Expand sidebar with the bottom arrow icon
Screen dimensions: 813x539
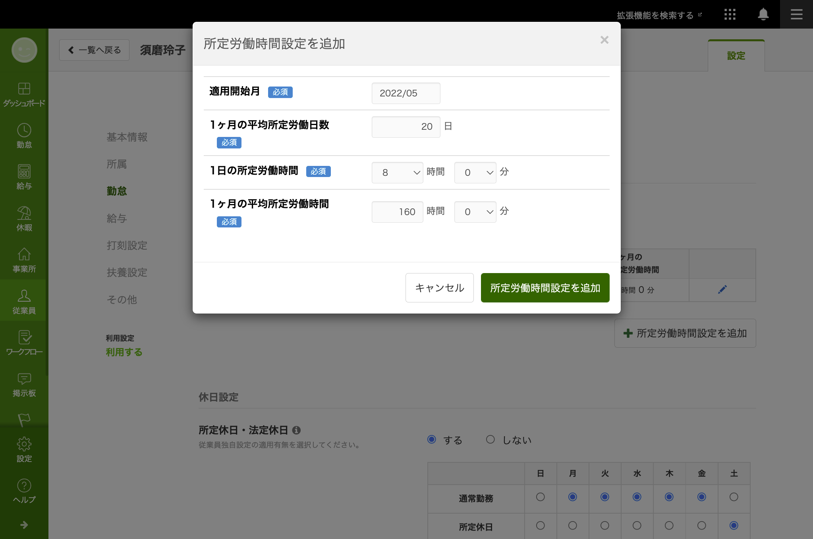coord(24,525)
